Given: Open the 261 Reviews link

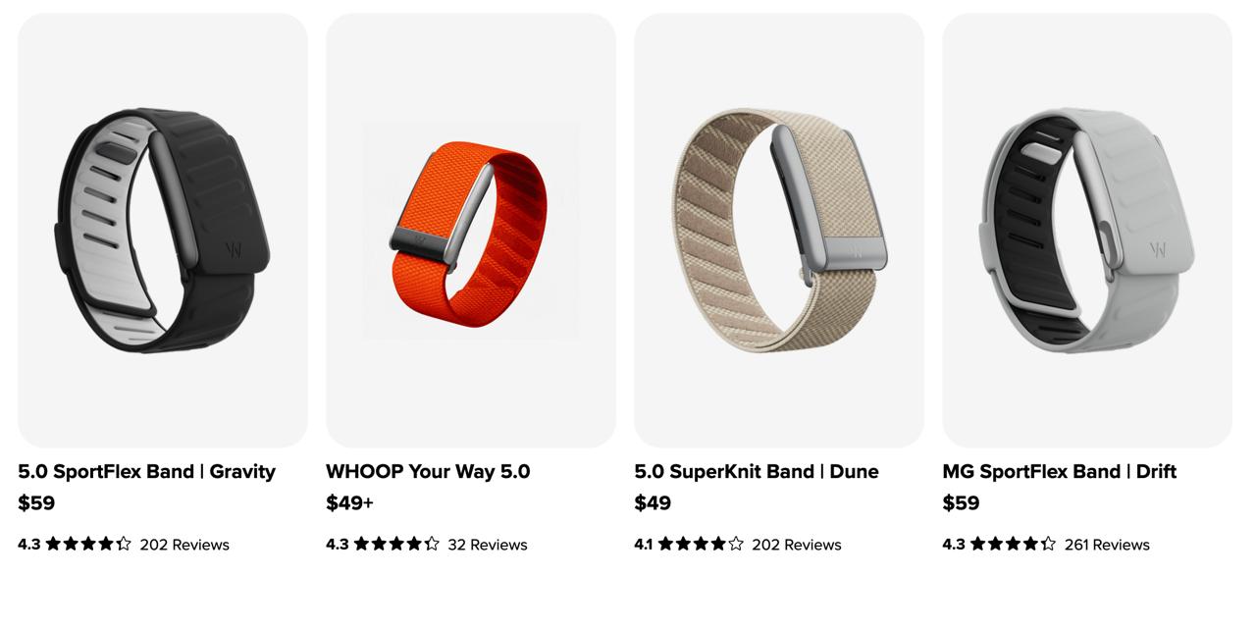Looking at the screenshot, I should (x=1107, y=545).
